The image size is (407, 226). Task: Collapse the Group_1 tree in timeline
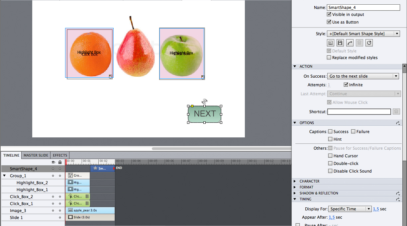pyautogui.click(x=4, y=176)
